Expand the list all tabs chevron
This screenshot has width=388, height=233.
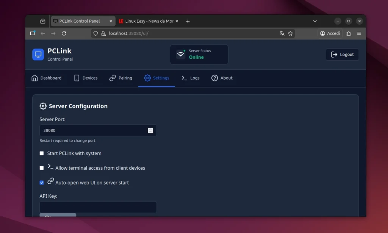click(x=315, y=21)
